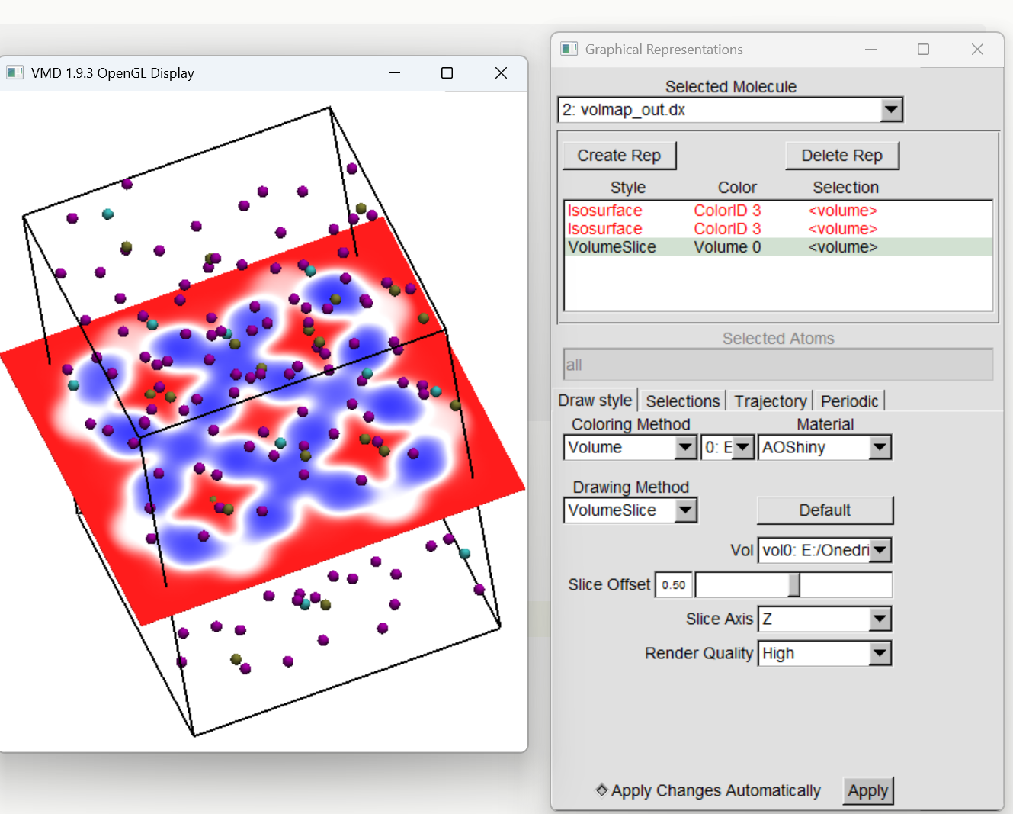This screenshot has height=814, width=1013.
Task: Expand the Coloring Method dropdown
Action: coord(685,447)
